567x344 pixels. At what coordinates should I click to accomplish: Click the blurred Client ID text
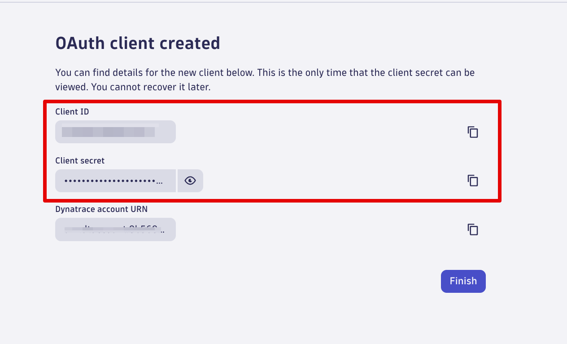pos(108,132)
